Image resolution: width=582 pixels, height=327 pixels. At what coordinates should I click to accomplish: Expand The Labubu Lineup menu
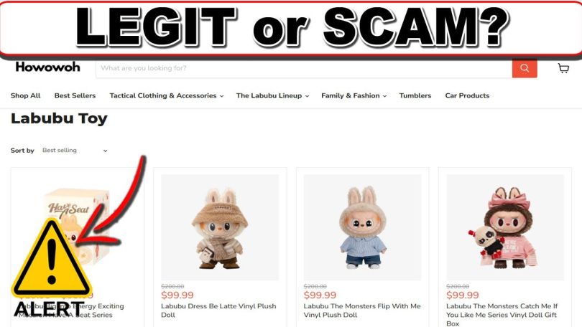272,95
